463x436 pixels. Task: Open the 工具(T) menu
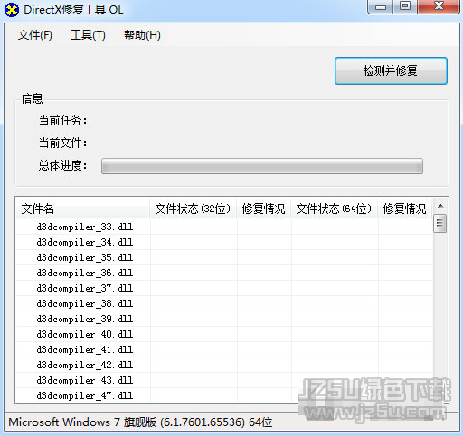[88, 35]
